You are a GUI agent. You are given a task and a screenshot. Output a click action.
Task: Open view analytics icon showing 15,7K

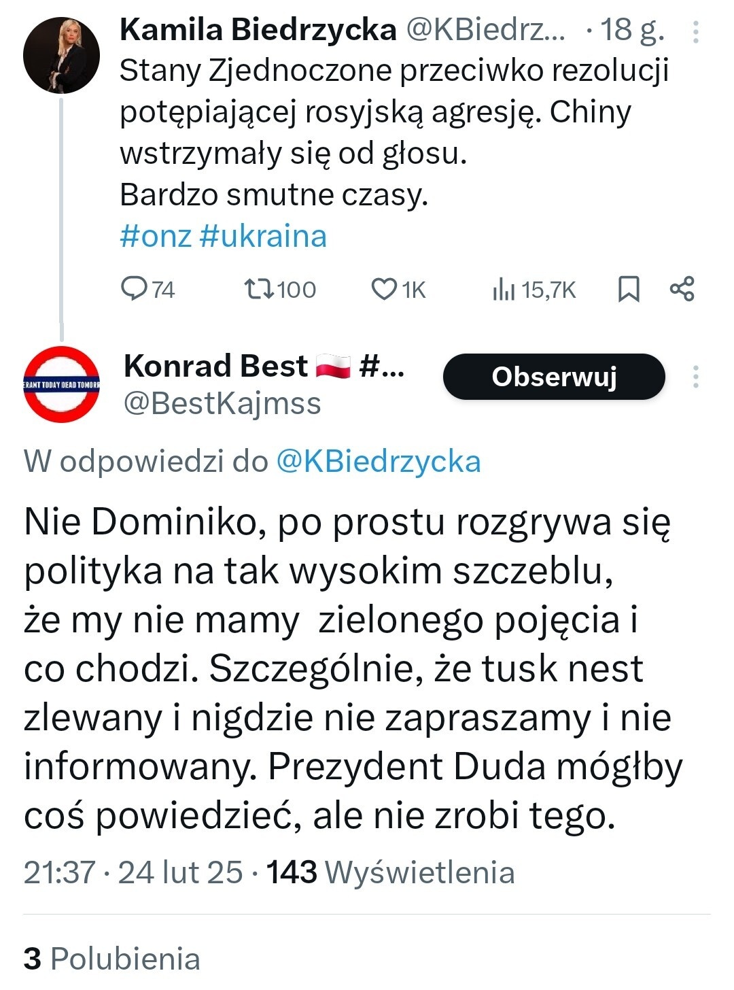coord(504,289)
